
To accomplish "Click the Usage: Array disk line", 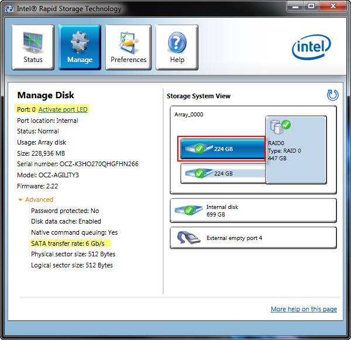I will pos(42,142).
